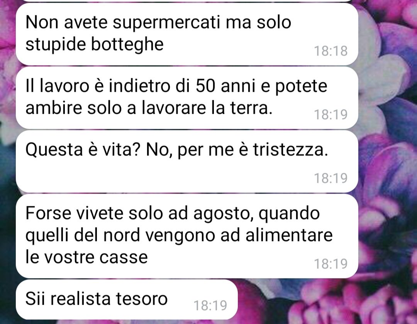Select the 'Questa è vita?' message bubble

(187, 162)
